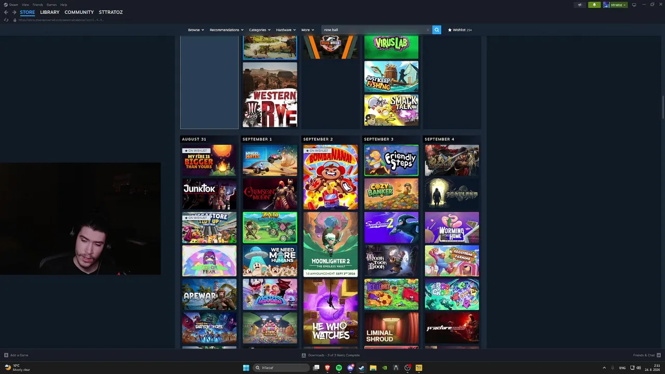Reload the store page

click(6, 20)
